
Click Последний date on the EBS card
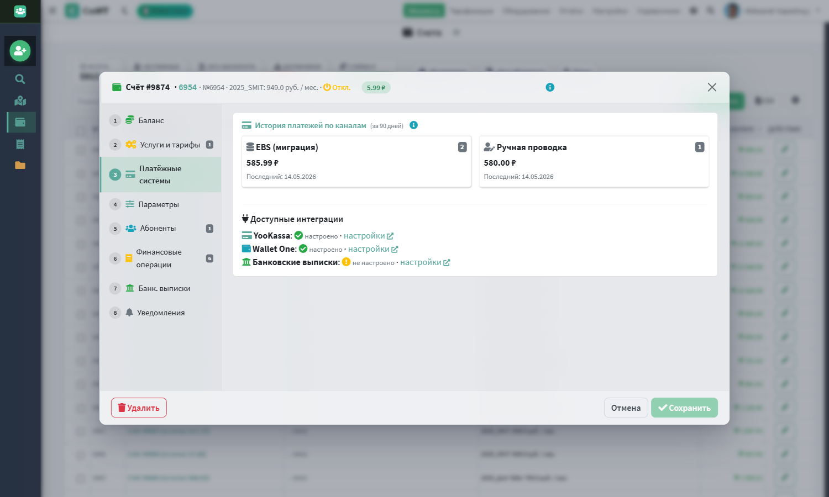(x=281, y=177)
